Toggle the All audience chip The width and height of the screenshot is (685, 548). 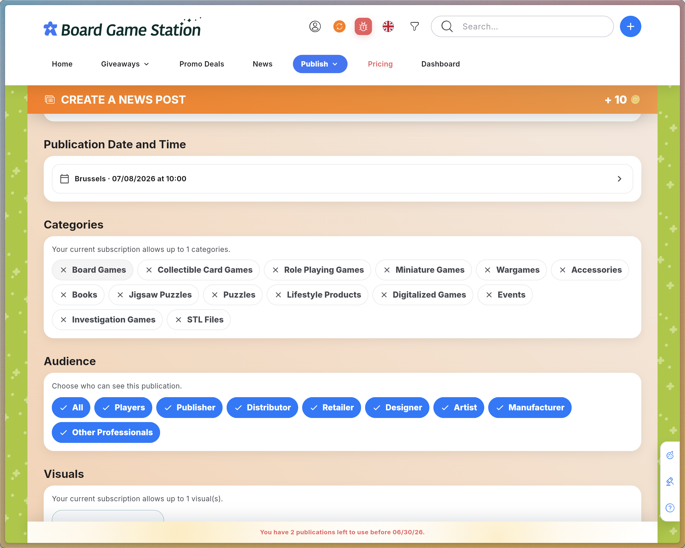71,408
